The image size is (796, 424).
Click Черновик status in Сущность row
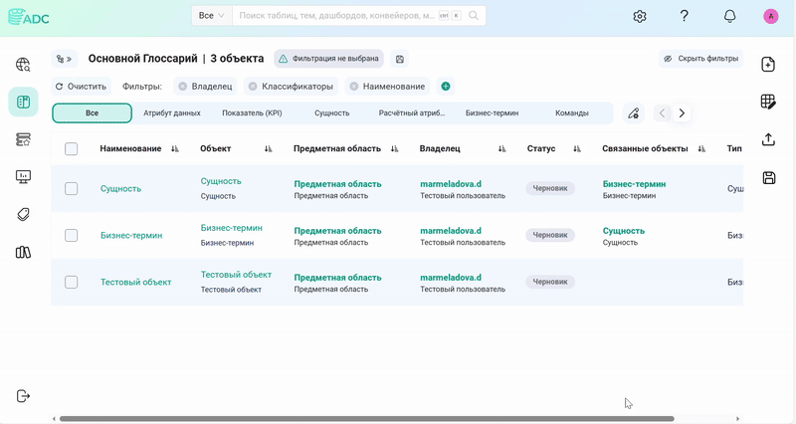(550, 188)
